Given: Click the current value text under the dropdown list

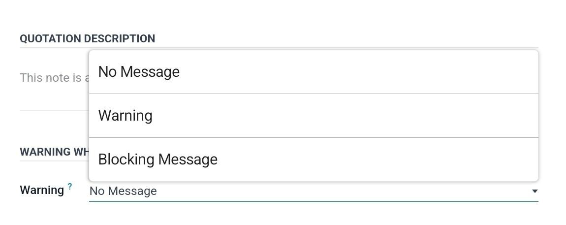Looking at the screenshot, I should 123,191.
